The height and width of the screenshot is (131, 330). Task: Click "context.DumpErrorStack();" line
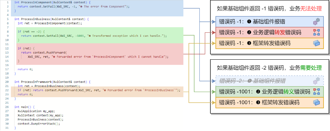39,124
